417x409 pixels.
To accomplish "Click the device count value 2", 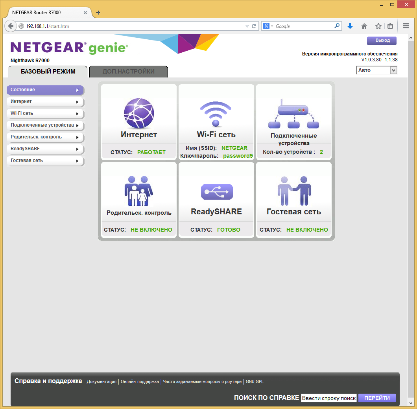I will pos(321,152).
